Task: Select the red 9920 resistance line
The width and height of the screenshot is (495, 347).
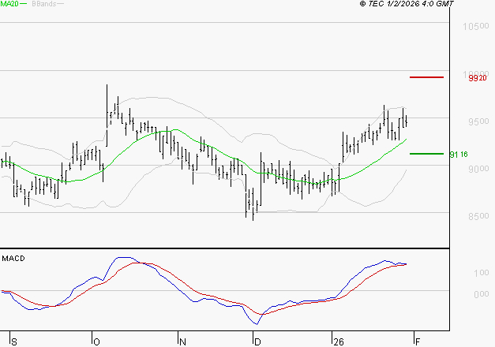Action: coord(426,77)
